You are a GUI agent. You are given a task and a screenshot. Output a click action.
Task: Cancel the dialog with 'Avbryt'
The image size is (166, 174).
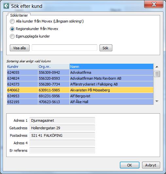pos(151,165)
